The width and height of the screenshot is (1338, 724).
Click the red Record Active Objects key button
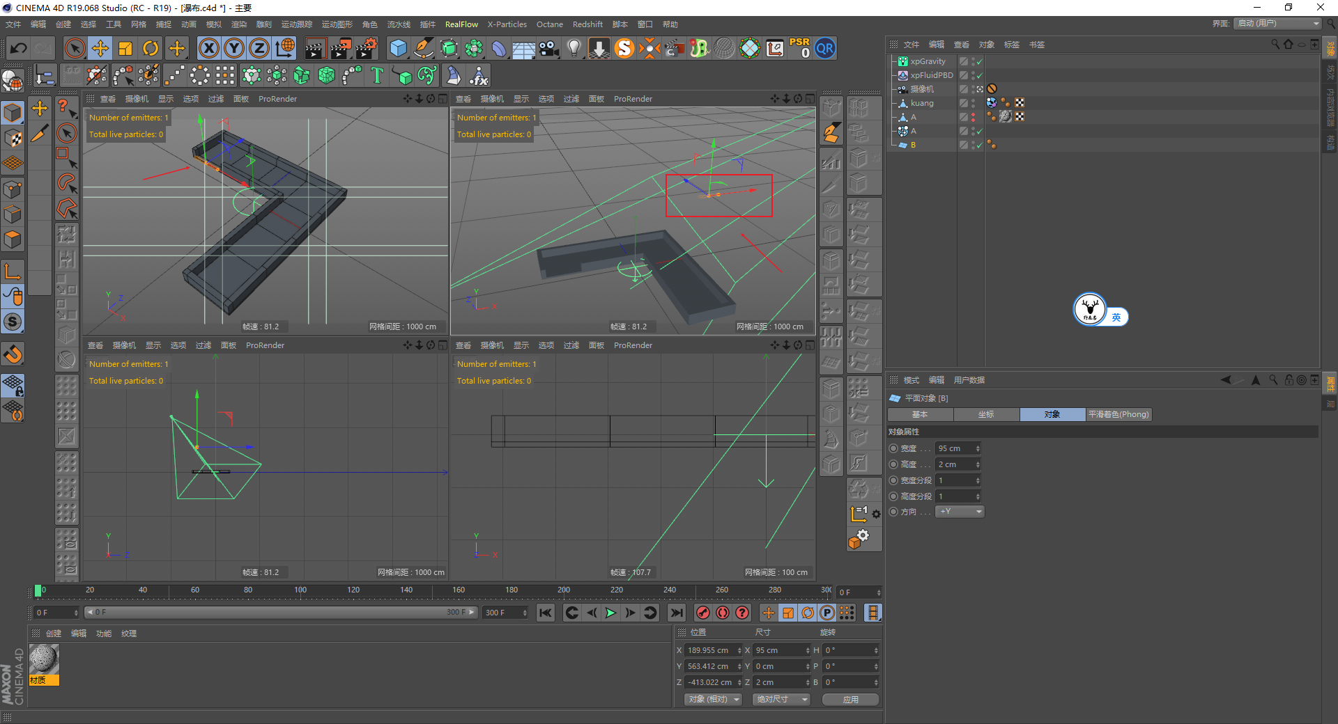coord(703,613)
